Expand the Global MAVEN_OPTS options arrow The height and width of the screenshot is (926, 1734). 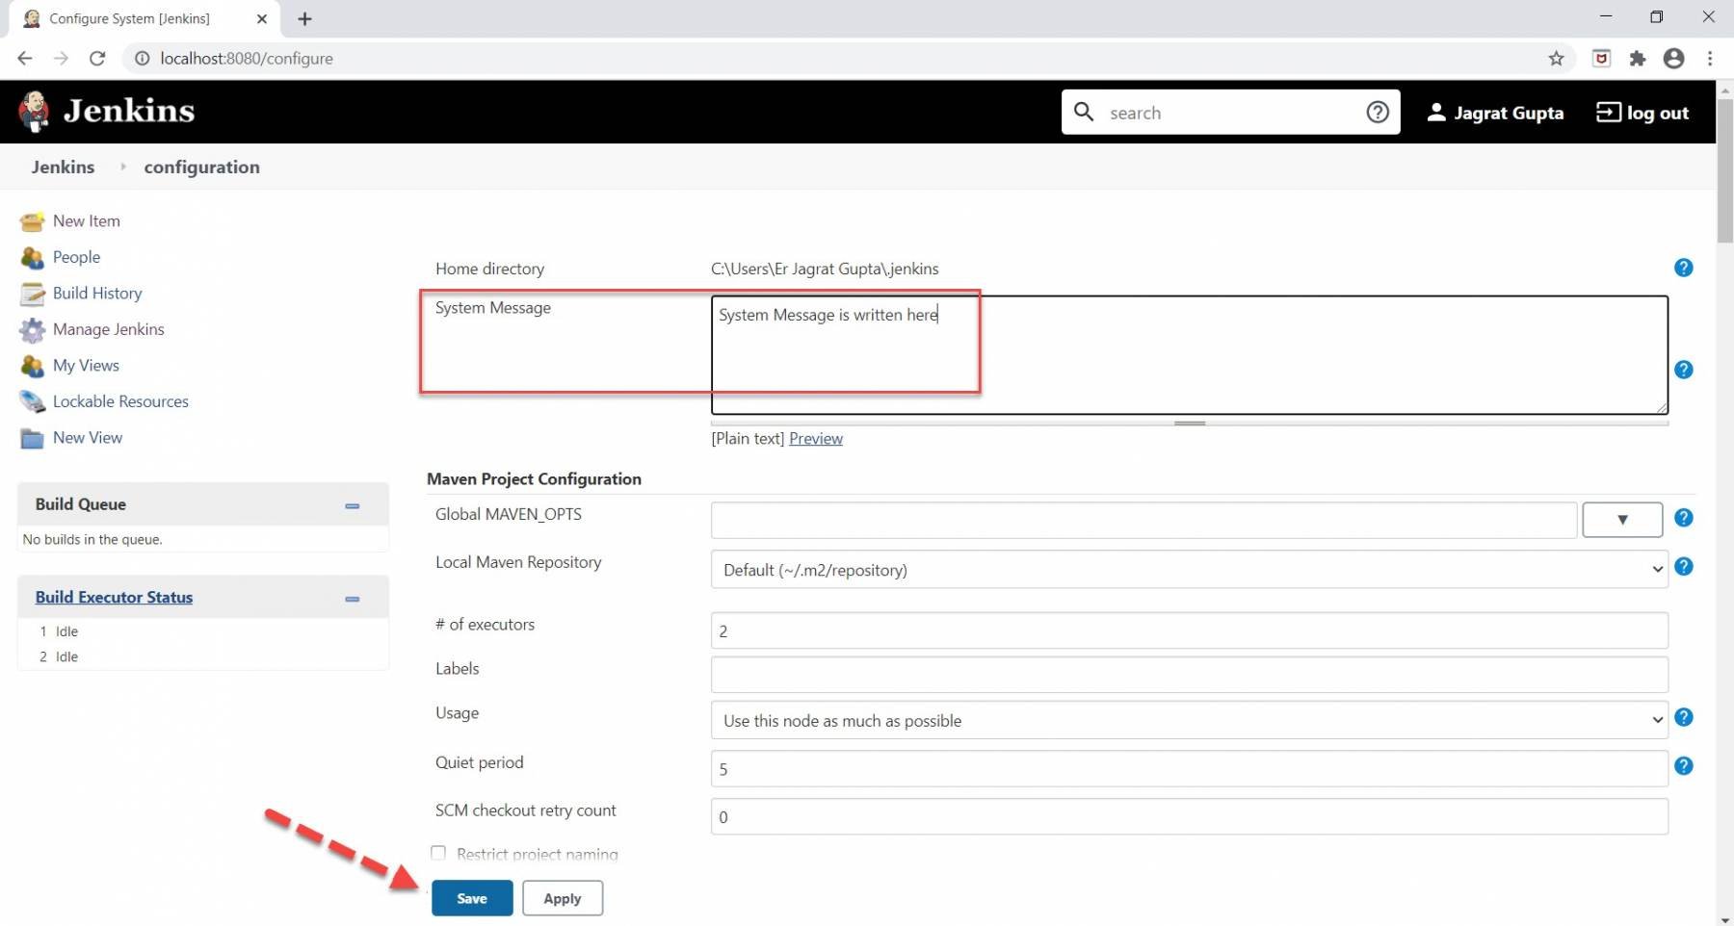pos(1622,520)
